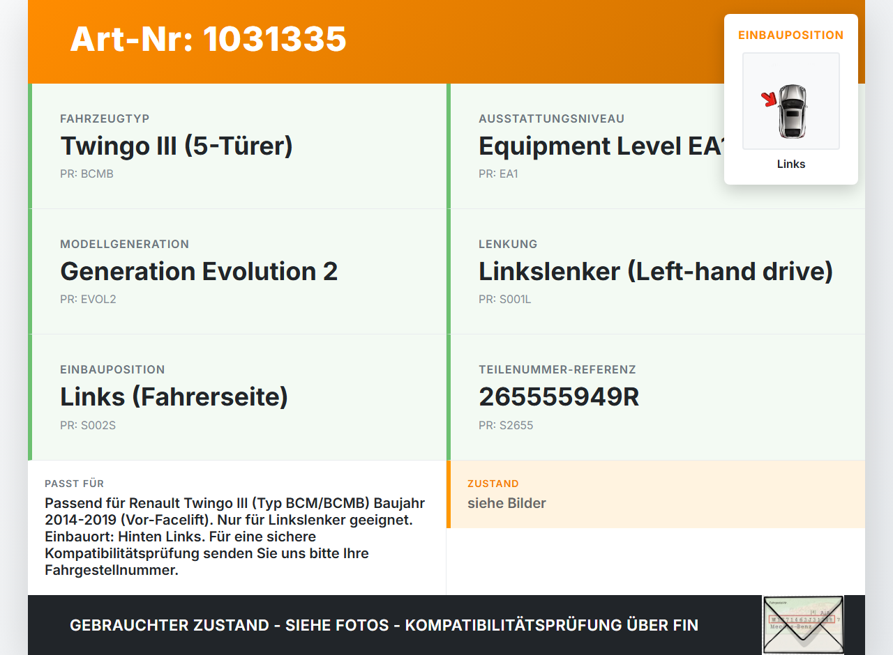Image resolution: width=893 pixels, height=655 pixels.
Task: Click the FAHRZEUGTYP label
Action: pyautogui.click(x=105, y=119)
